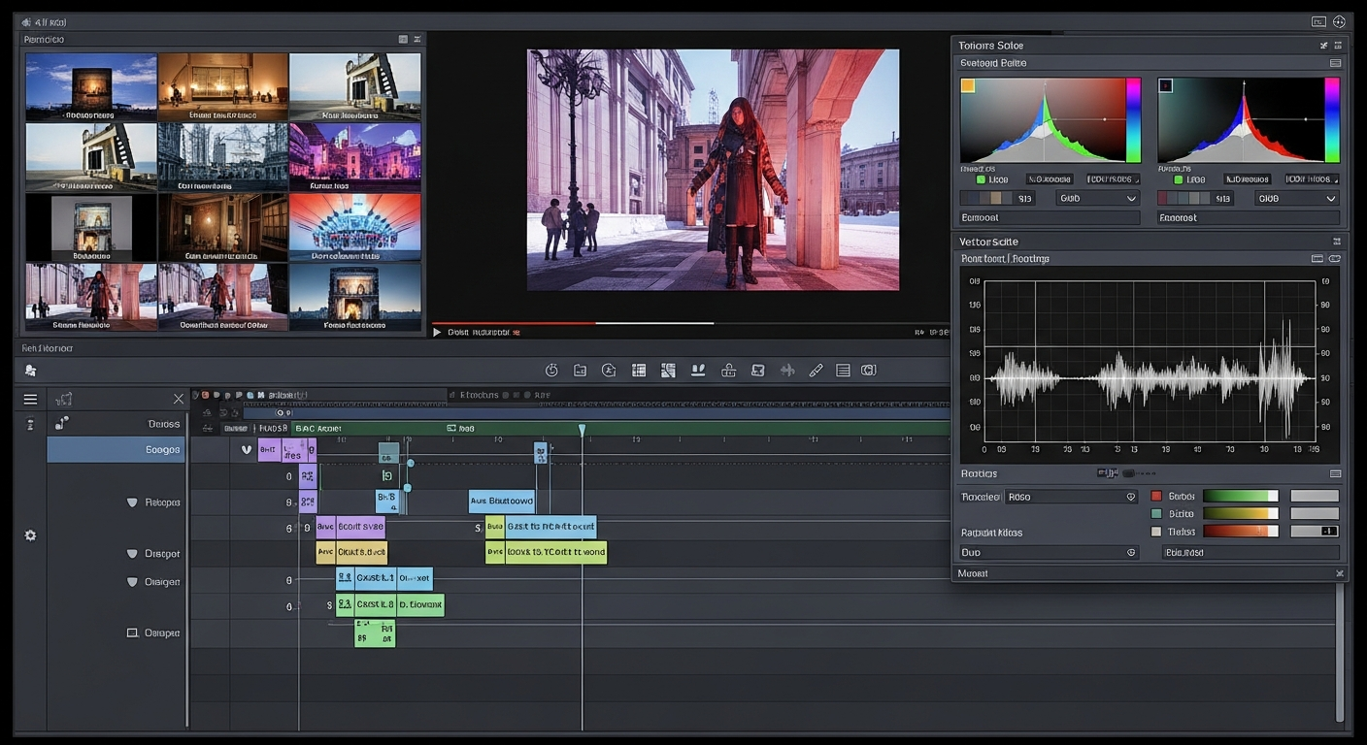Expand the 'Duo' dropdown in the lower right panel
1367x745 pixels.
[x=1049, y=552]
